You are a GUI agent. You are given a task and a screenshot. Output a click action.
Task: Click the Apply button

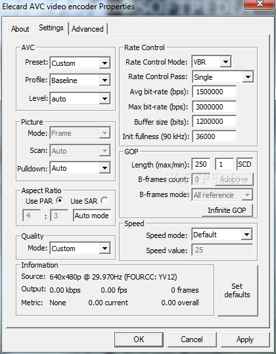tap(245, 339)
